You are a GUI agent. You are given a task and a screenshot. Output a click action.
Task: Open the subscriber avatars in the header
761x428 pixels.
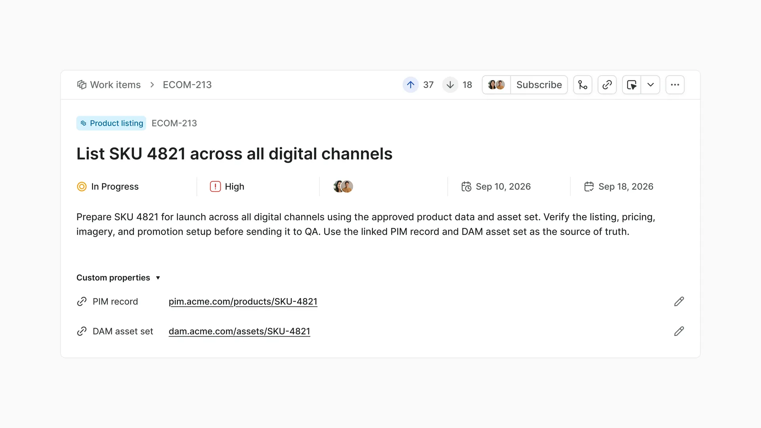tap(496, 85)
